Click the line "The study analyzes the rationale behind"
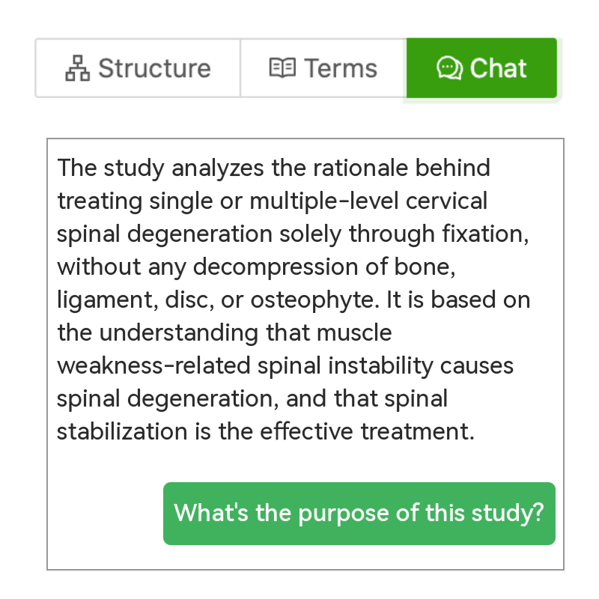Screen dimensions: 599x599 pyautogui.click(x=273, y=168)
